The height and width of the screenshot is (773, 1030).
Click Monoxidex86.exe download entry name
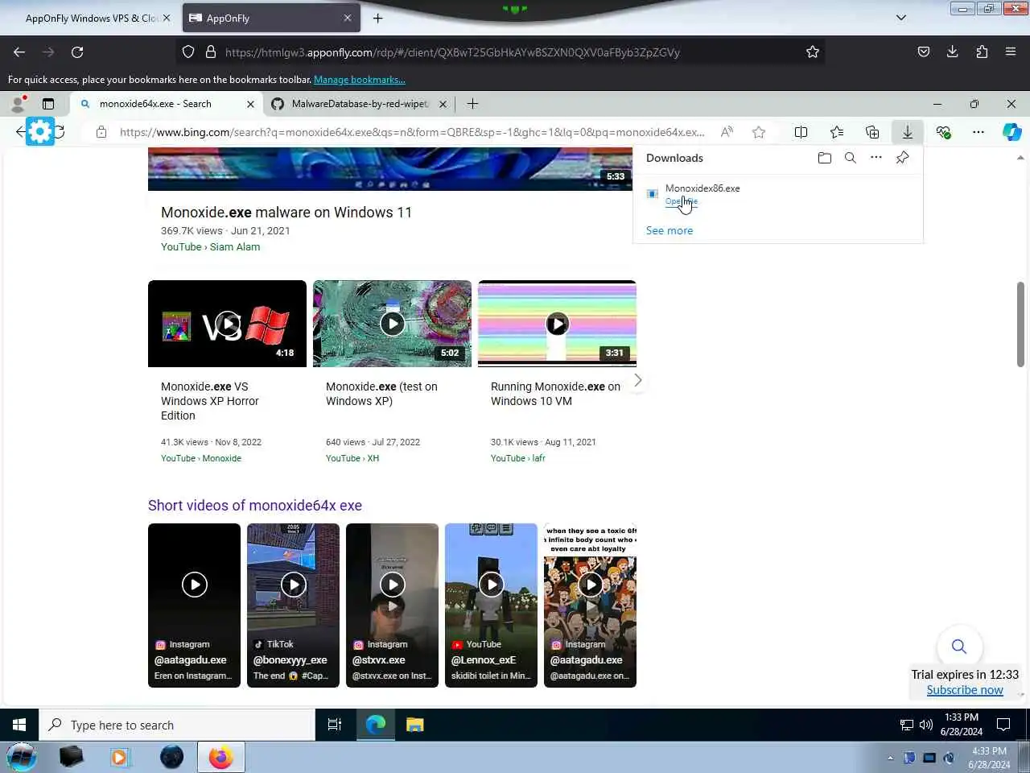(702, 188)
